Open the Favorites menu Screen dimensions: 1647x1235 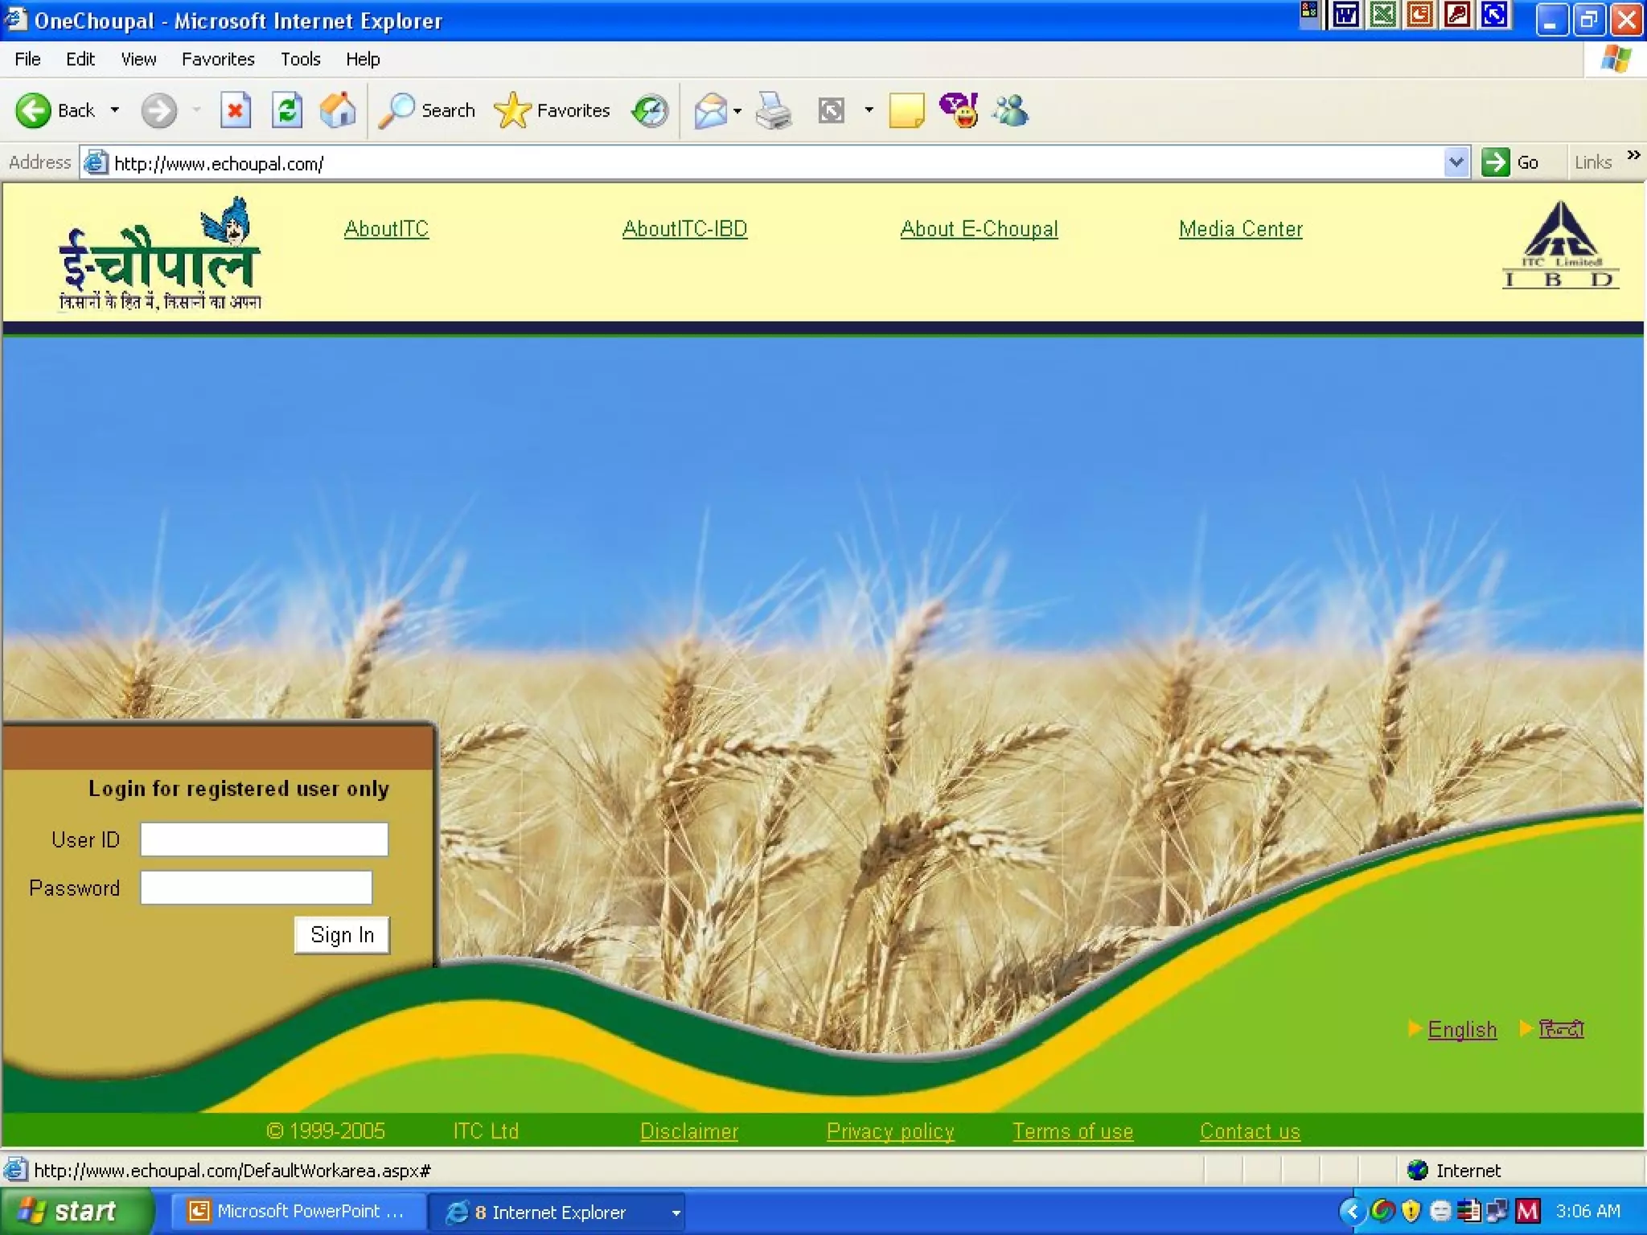pos(218,59)
